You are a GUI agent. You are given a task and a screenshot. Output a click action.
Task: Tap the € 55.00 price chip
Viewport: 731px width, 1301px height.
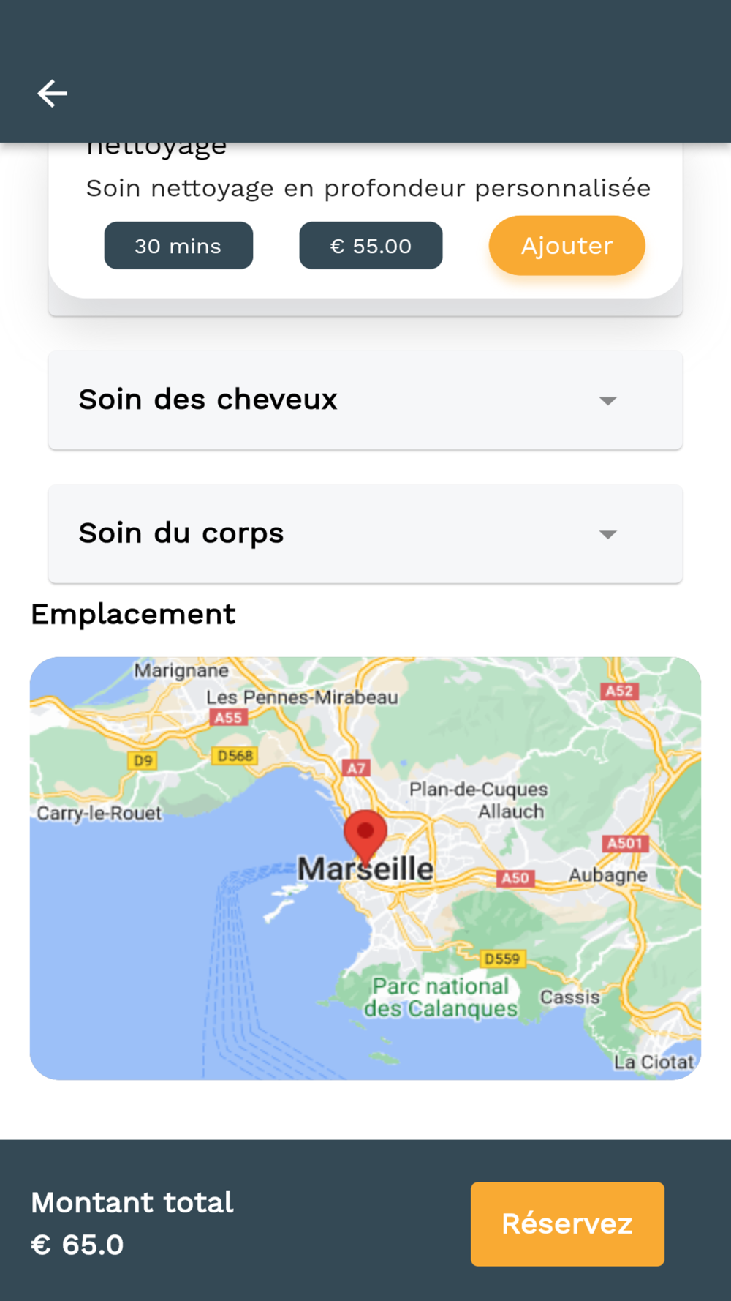[x=371, y=245]
